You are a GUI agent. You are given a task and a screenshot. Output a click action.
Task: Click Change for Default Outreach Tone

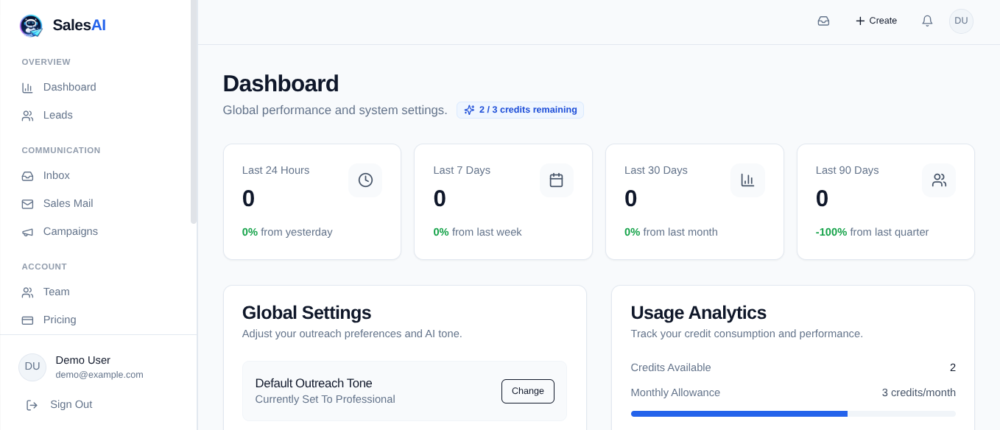[528, 391]
